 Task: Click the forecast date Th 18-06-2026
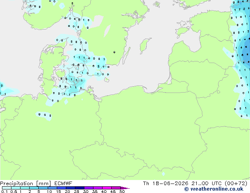click(x=166, y=184)
